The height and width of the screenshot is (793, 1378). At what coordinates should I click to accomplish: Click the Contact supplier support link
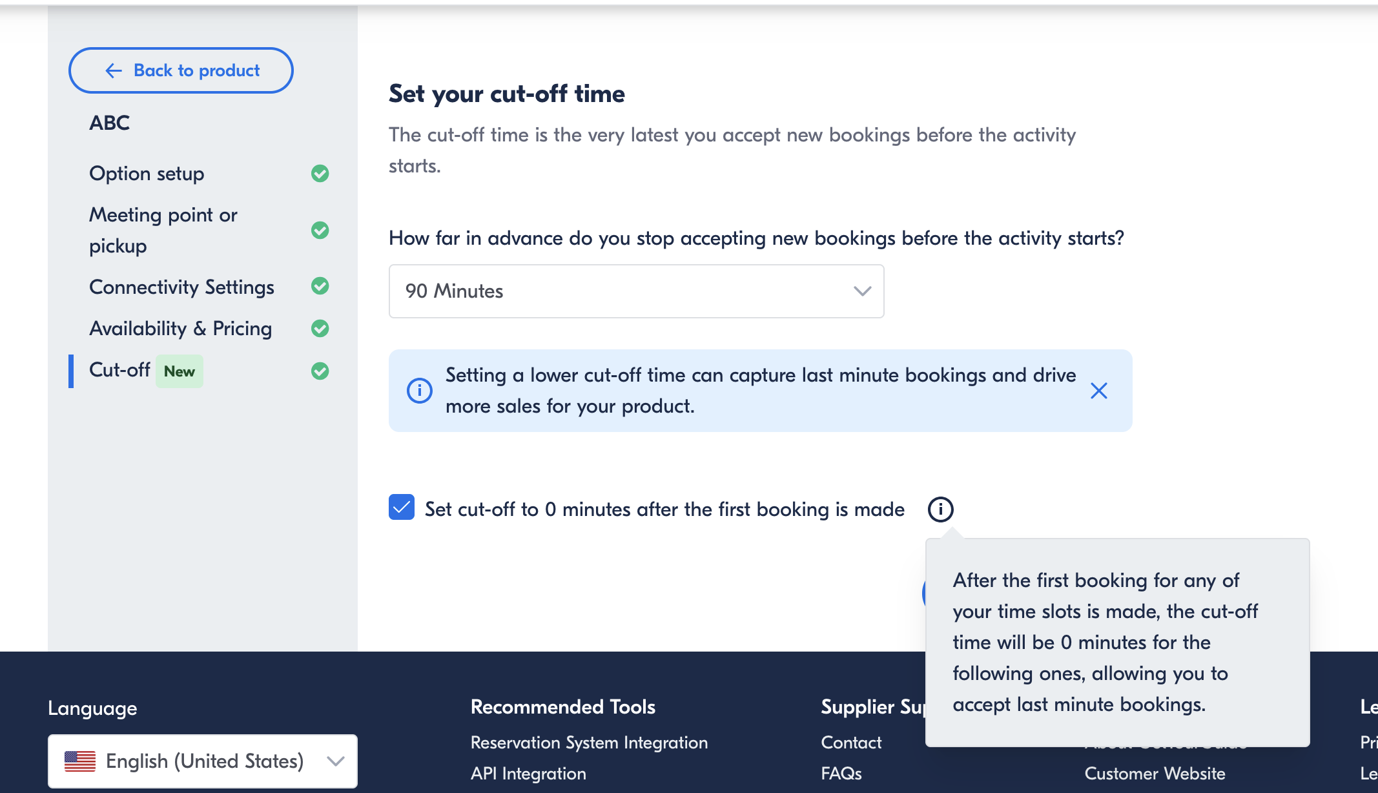(850, 743)
